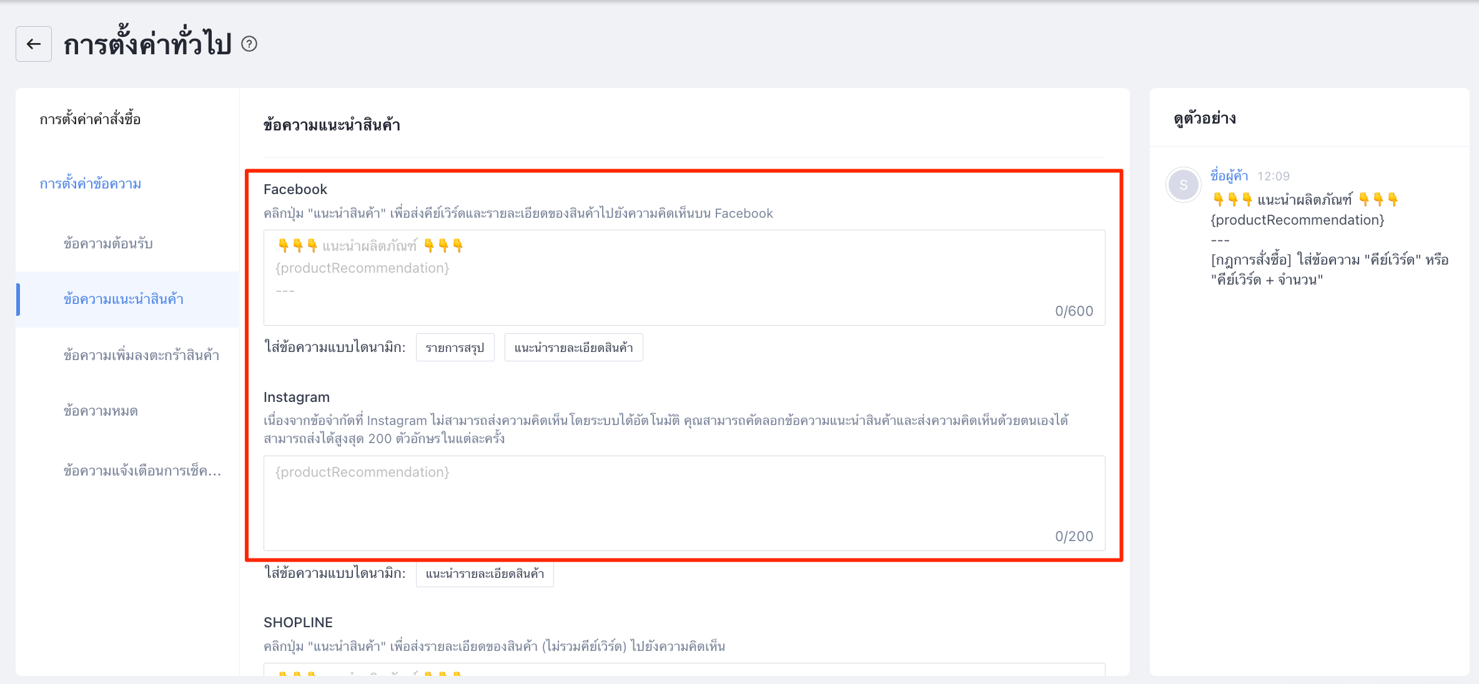Select ข้อความแนะนำสินค้า sidebar item

tap(124, 299)
